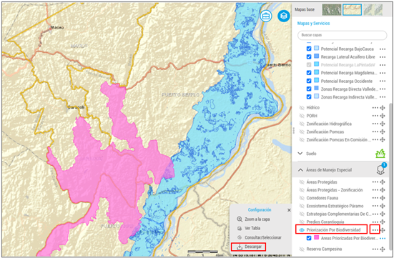394x258 pixels.
Task: Collapse the Áreas de Manejo Especial section
Action: (x=300, y=170)
